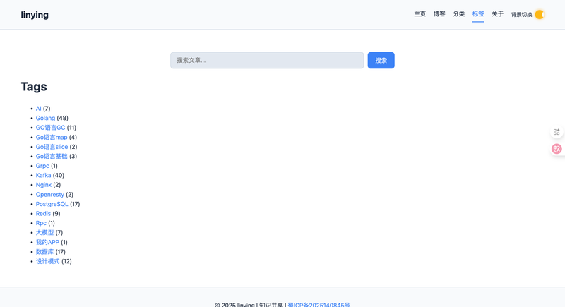Open the 数据库 tag link
565x307 pixels.
[x=44, y=251]
